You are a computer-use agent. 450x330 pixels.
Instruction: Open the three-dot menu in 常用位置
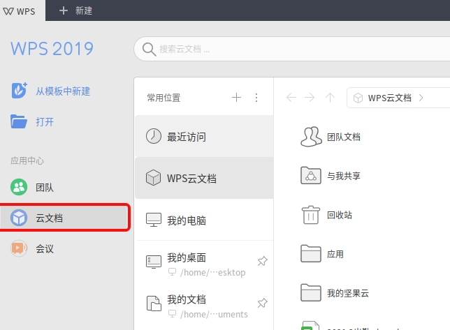(256, 98)
